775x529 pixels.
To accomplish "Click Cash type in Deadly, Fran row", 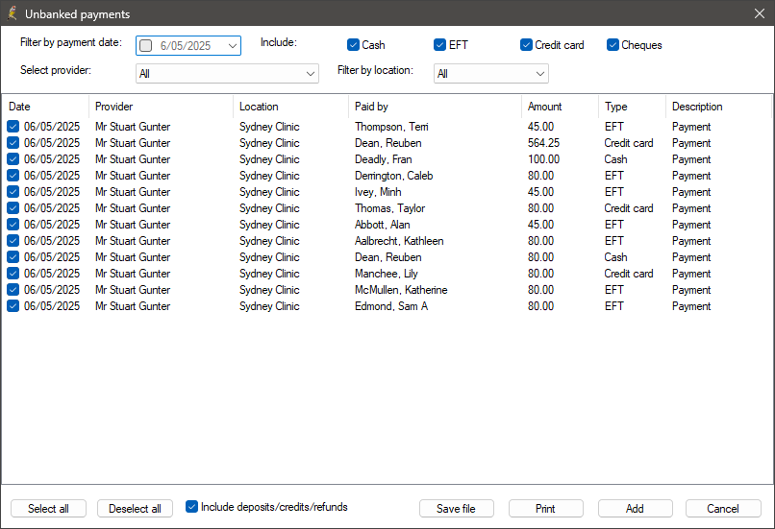I will 615,159.
